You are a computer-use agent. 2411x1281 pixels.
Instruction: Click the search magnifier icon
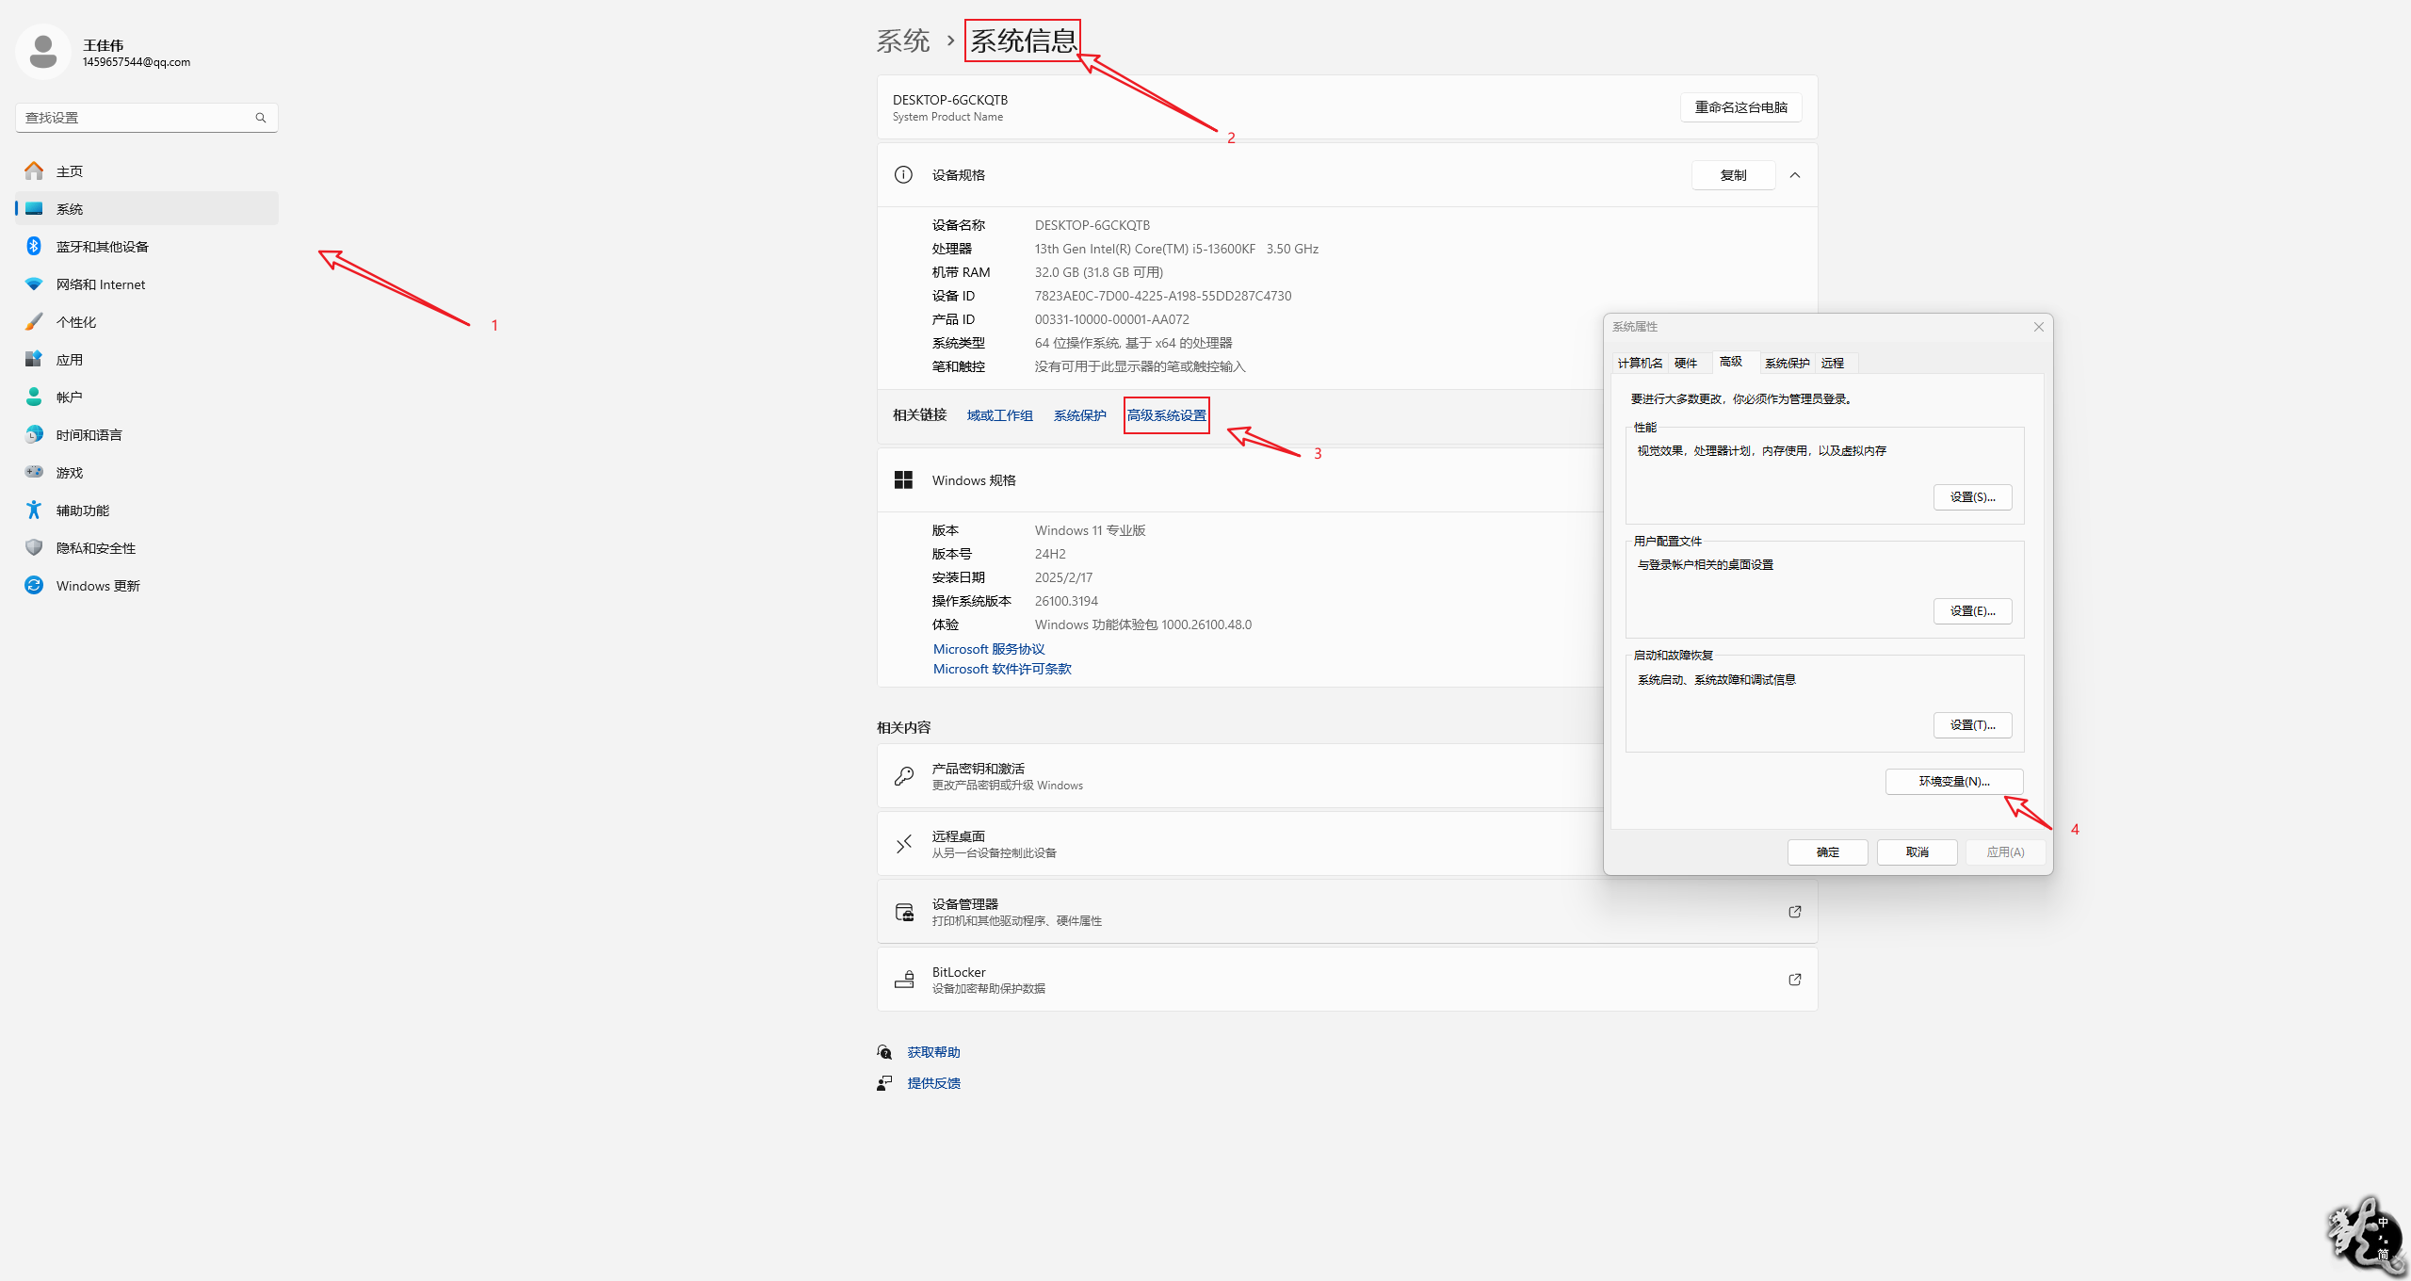pos(261,118)
